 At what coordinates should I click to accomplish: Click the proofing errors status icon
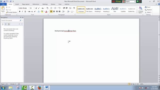tap(19, 84)
